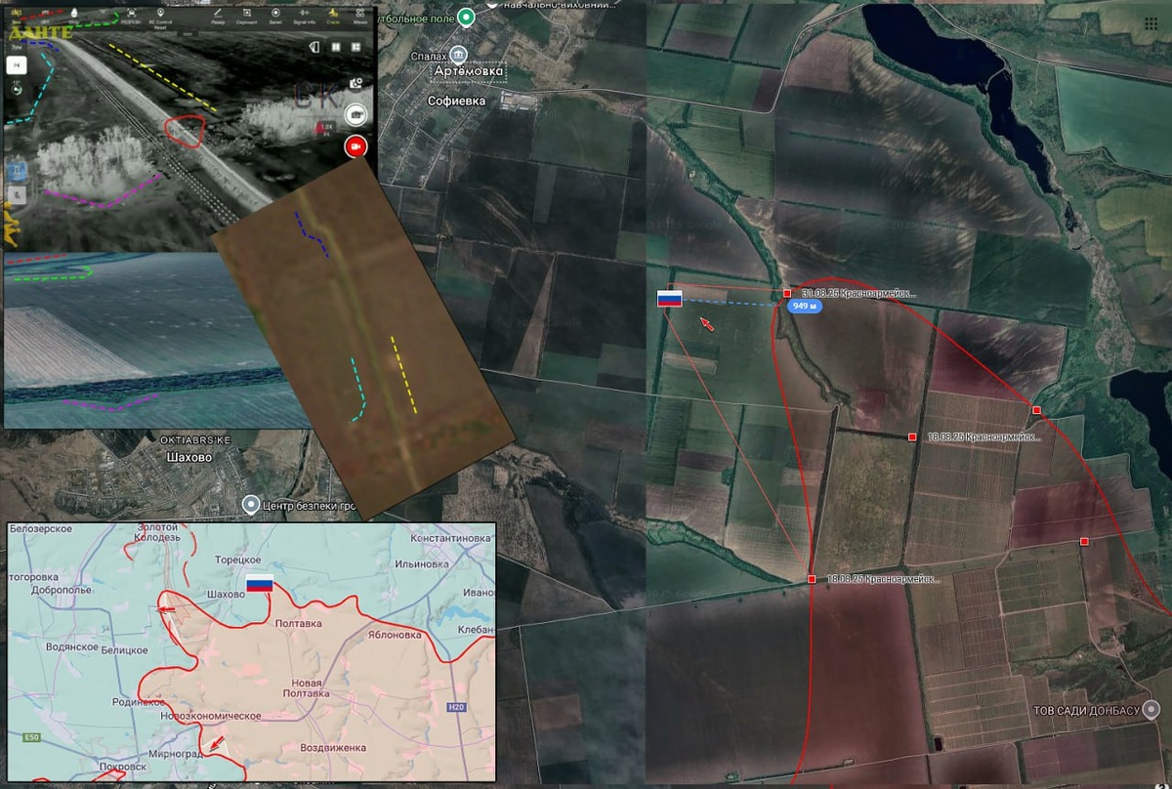Viewport: 1172px width, 789px height.
Task: Click the white Зум button on left
Action: [17, 65]
